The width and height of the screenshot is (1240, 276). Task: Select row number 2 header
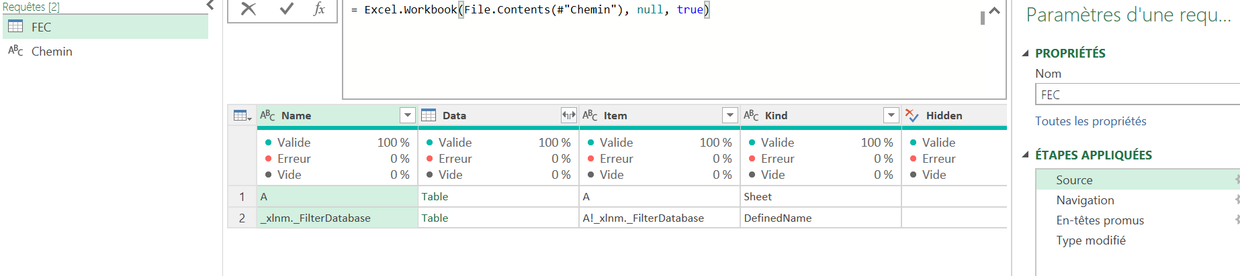click(x=242, y=218)
